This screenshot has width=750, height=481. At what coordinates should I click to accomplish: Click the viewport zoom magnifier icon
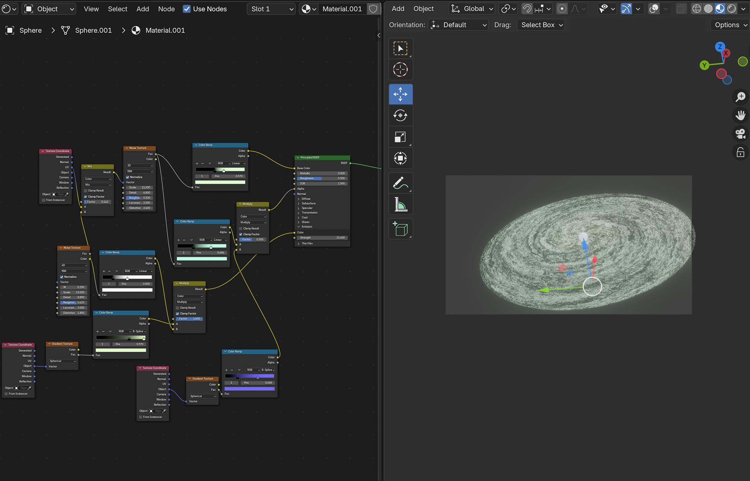point(740,97)
